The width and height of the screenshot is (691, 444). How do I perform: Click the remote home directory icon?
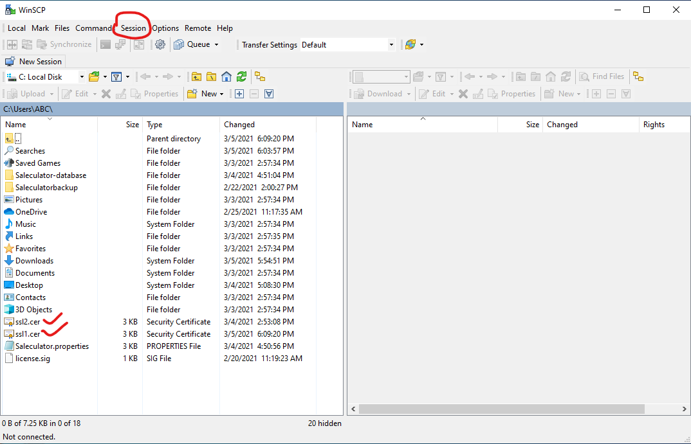click(x=551, y=77)
